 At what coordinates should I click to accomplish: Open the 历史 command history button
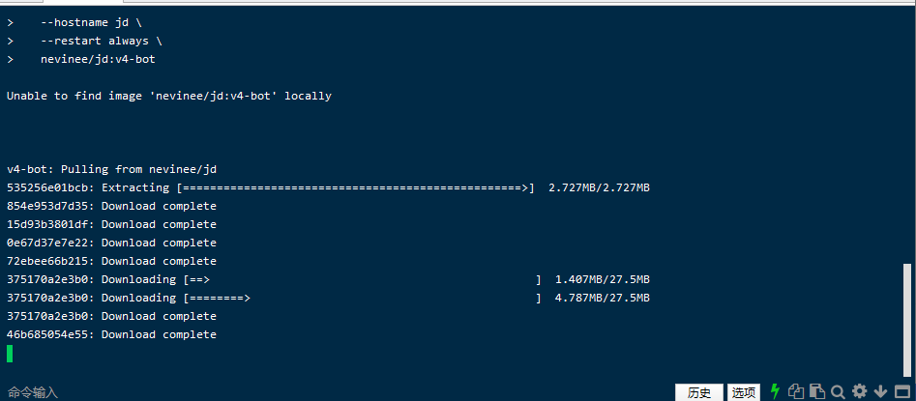(699, 392)
